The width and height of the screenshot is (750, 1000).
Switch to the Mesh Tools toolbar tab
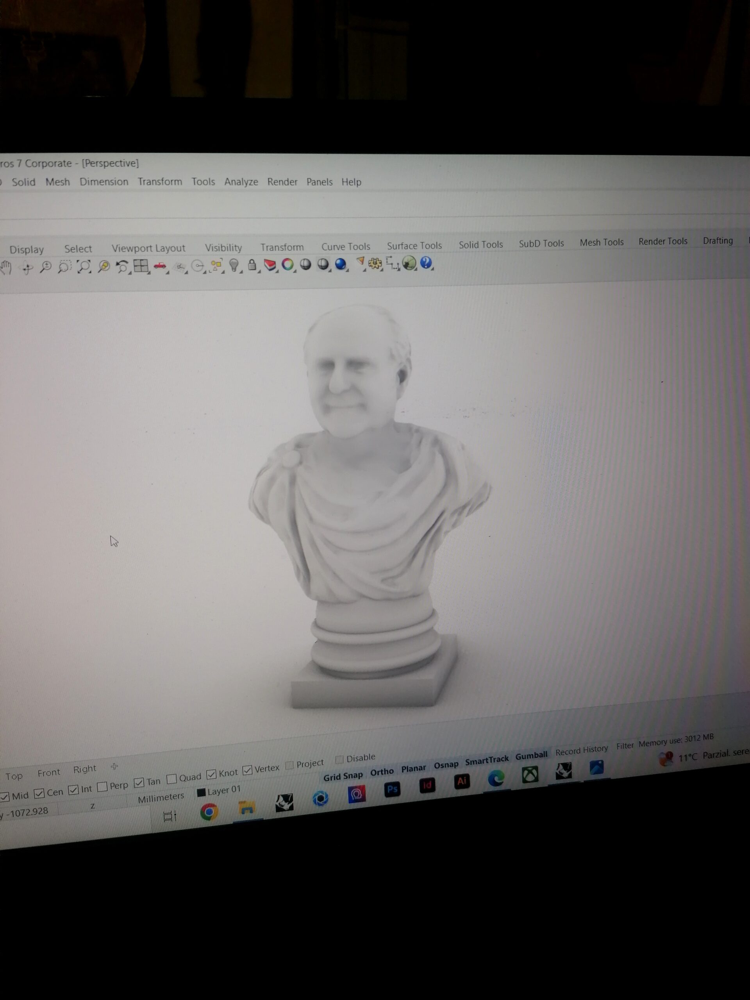tap(601, 242)
